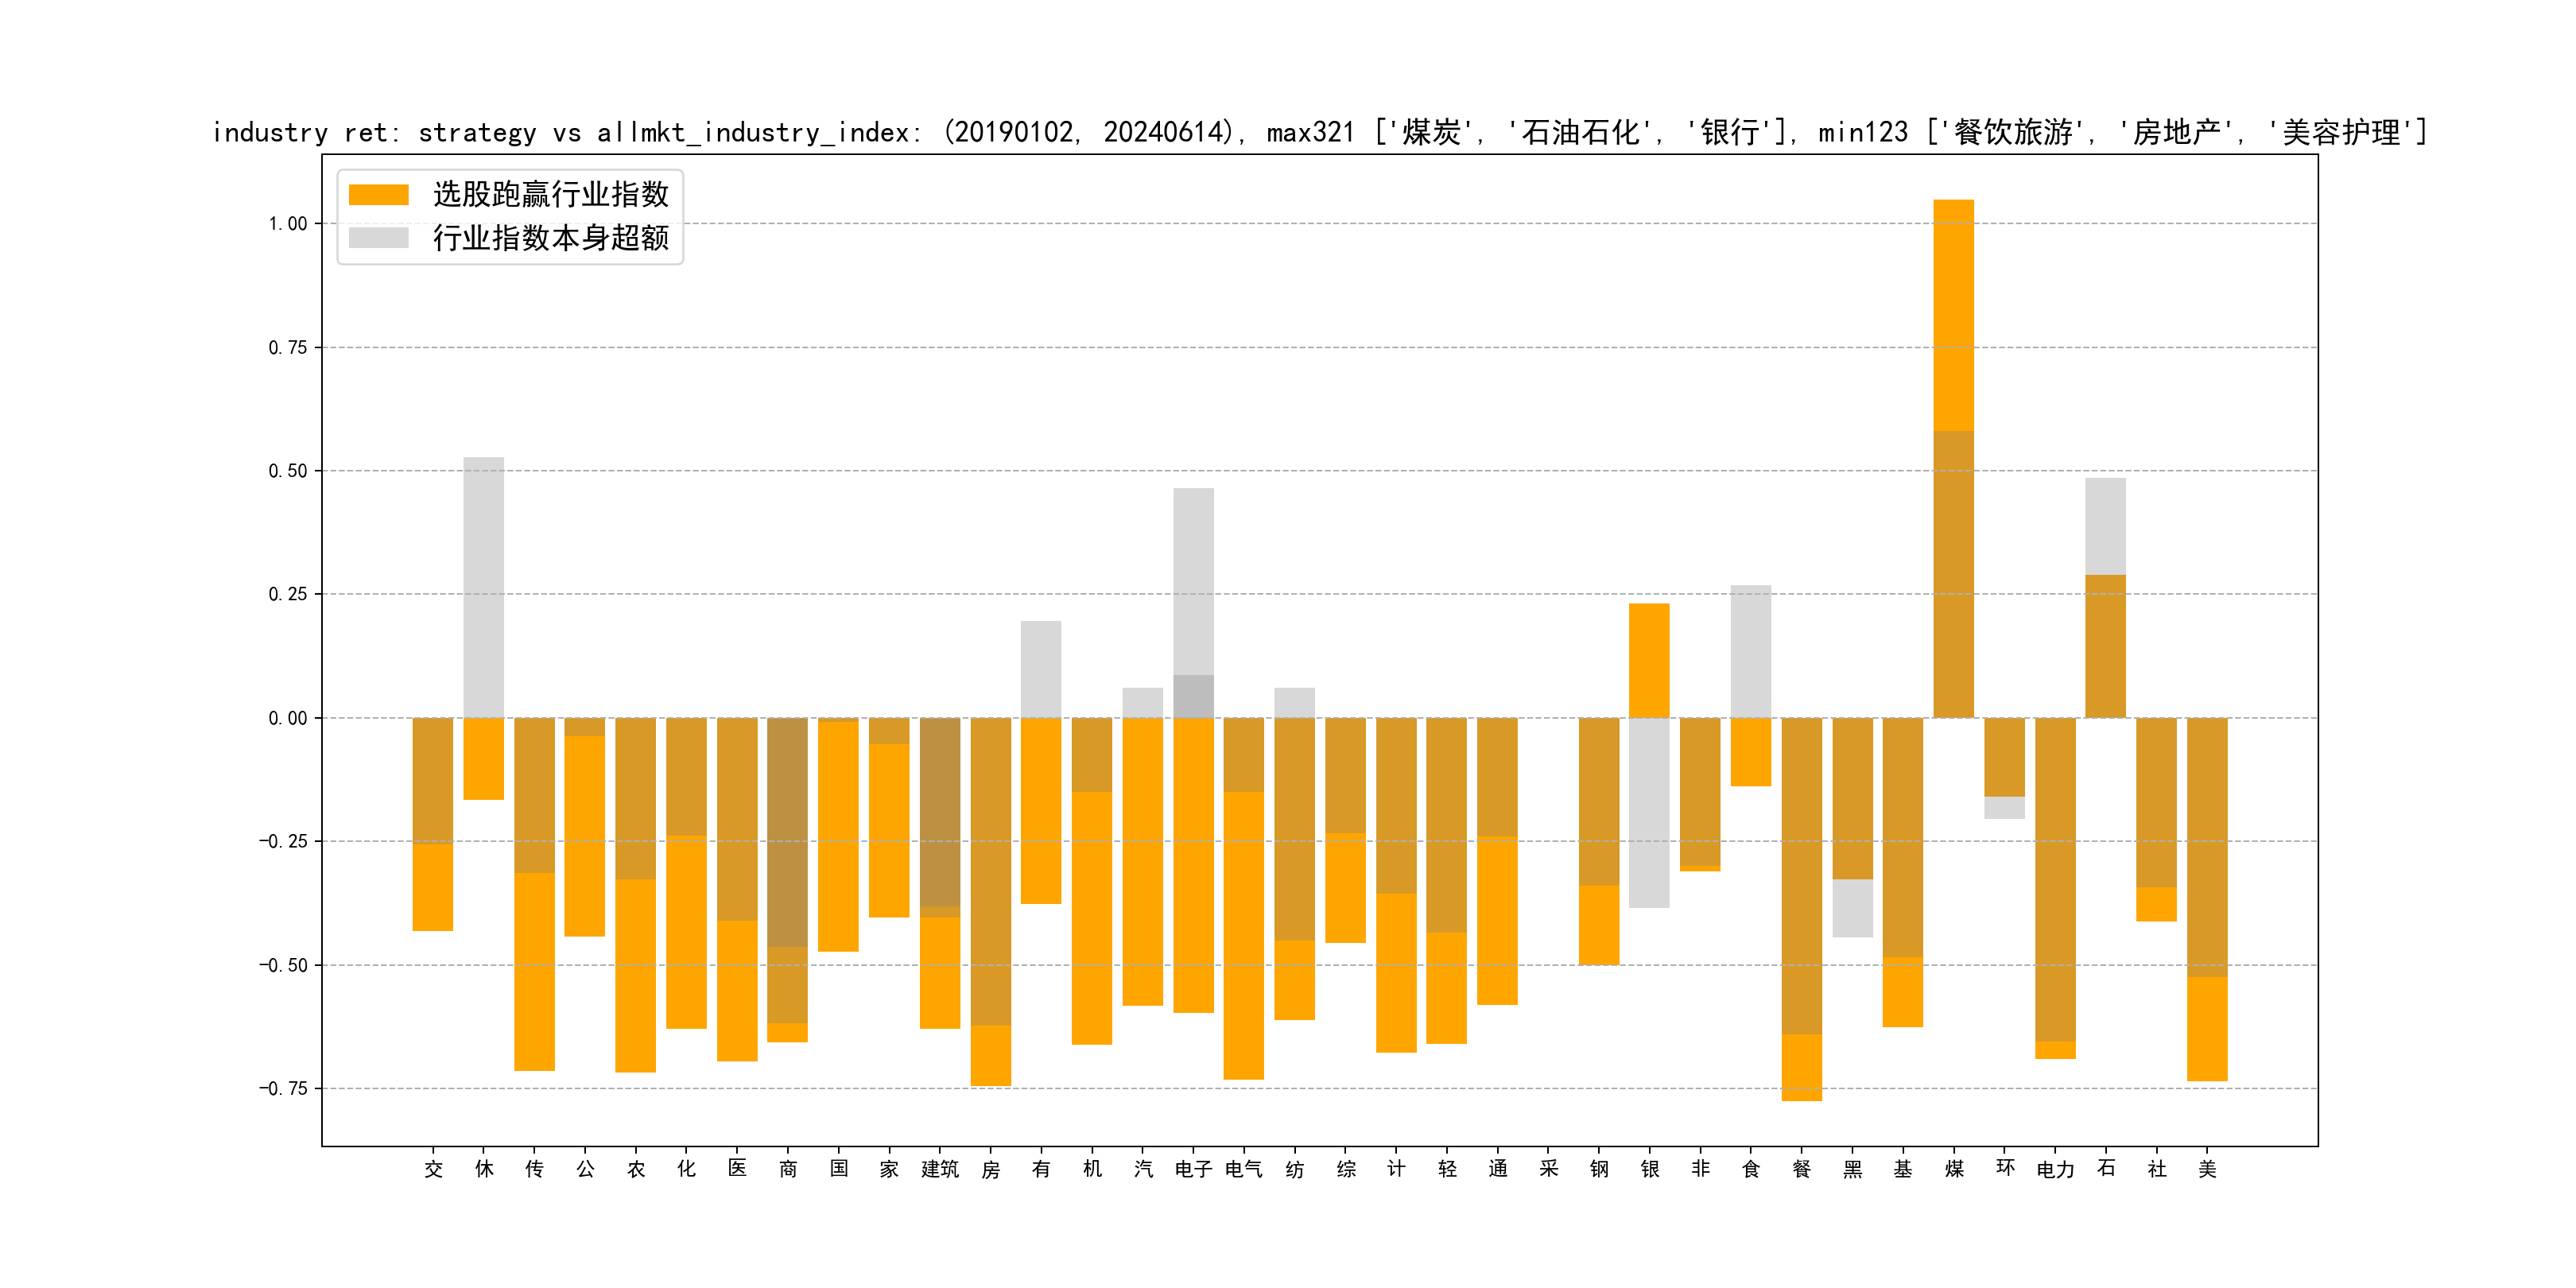Click legend label 选股跑赢行业指数
This screenshot has width=2576, height=1288.
550,195
